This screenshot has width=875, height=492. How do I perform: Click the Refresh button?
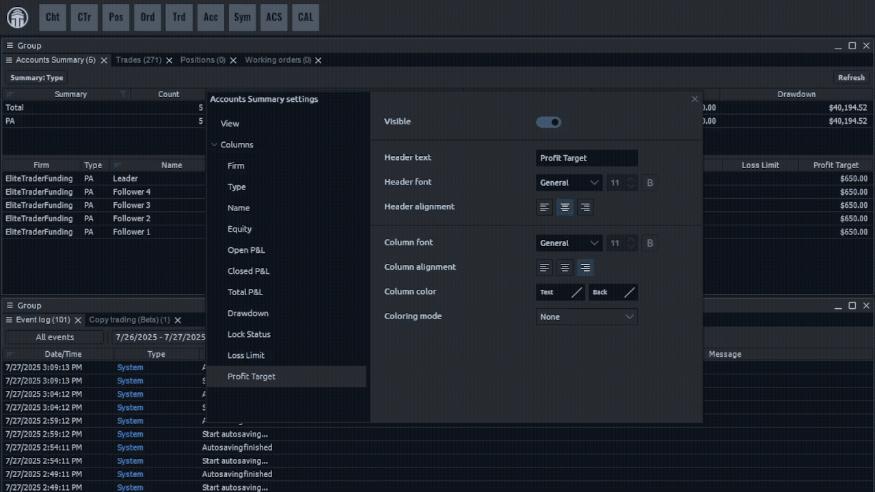(x=851, y=78)
